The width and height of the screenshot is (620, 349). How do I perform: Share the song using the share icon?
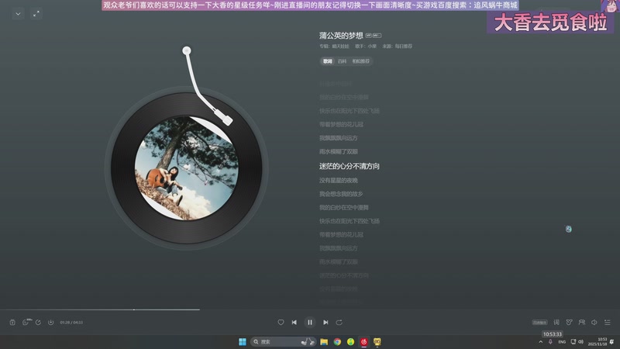[x=38, y=322]
